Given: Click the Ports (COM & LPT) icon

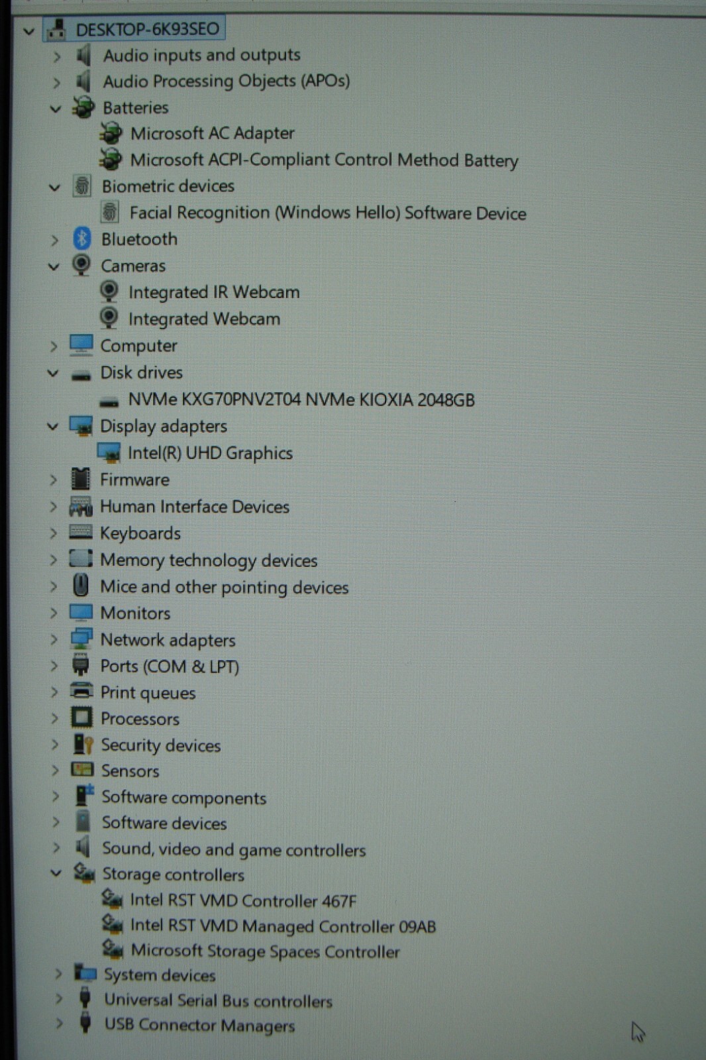Looking at the screenshot, I should pos(81,665).
